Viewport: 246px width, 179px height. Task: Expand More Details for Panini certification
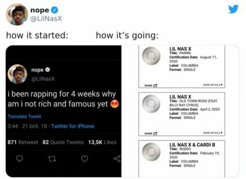212,85
